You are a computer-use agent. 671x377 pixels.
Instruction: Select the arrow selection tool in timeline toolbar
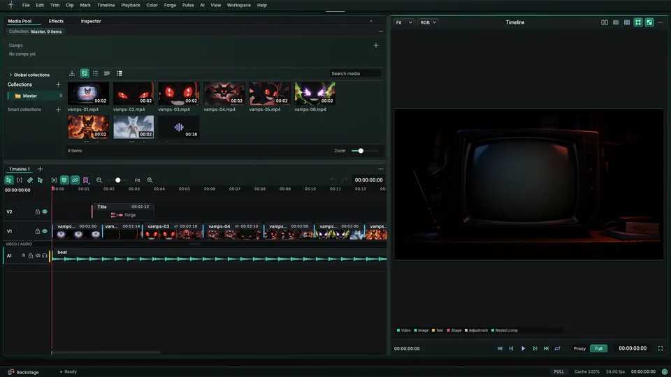tap(8, 180)
